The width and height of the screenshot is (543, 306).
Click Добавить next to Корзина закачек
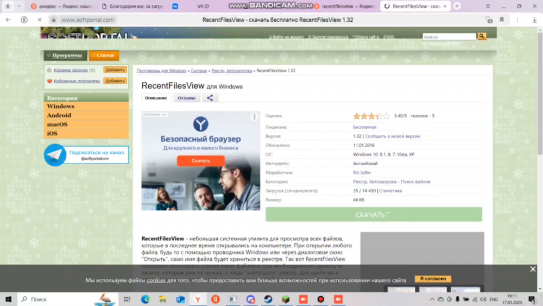point(115,70)
